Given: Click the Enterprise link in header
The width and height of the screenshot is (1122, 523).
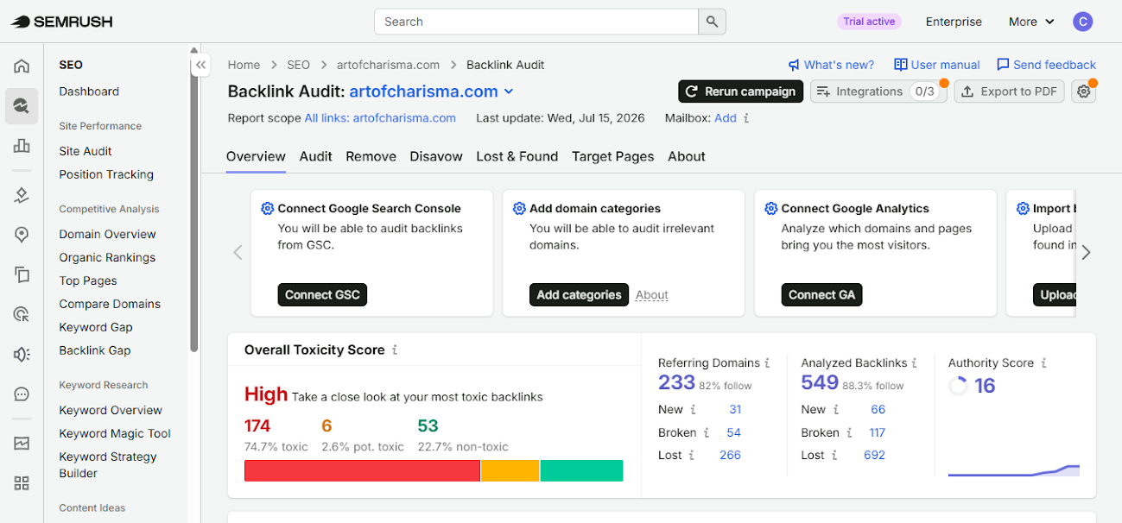Looking at the screenshot, I should (954, 22).
